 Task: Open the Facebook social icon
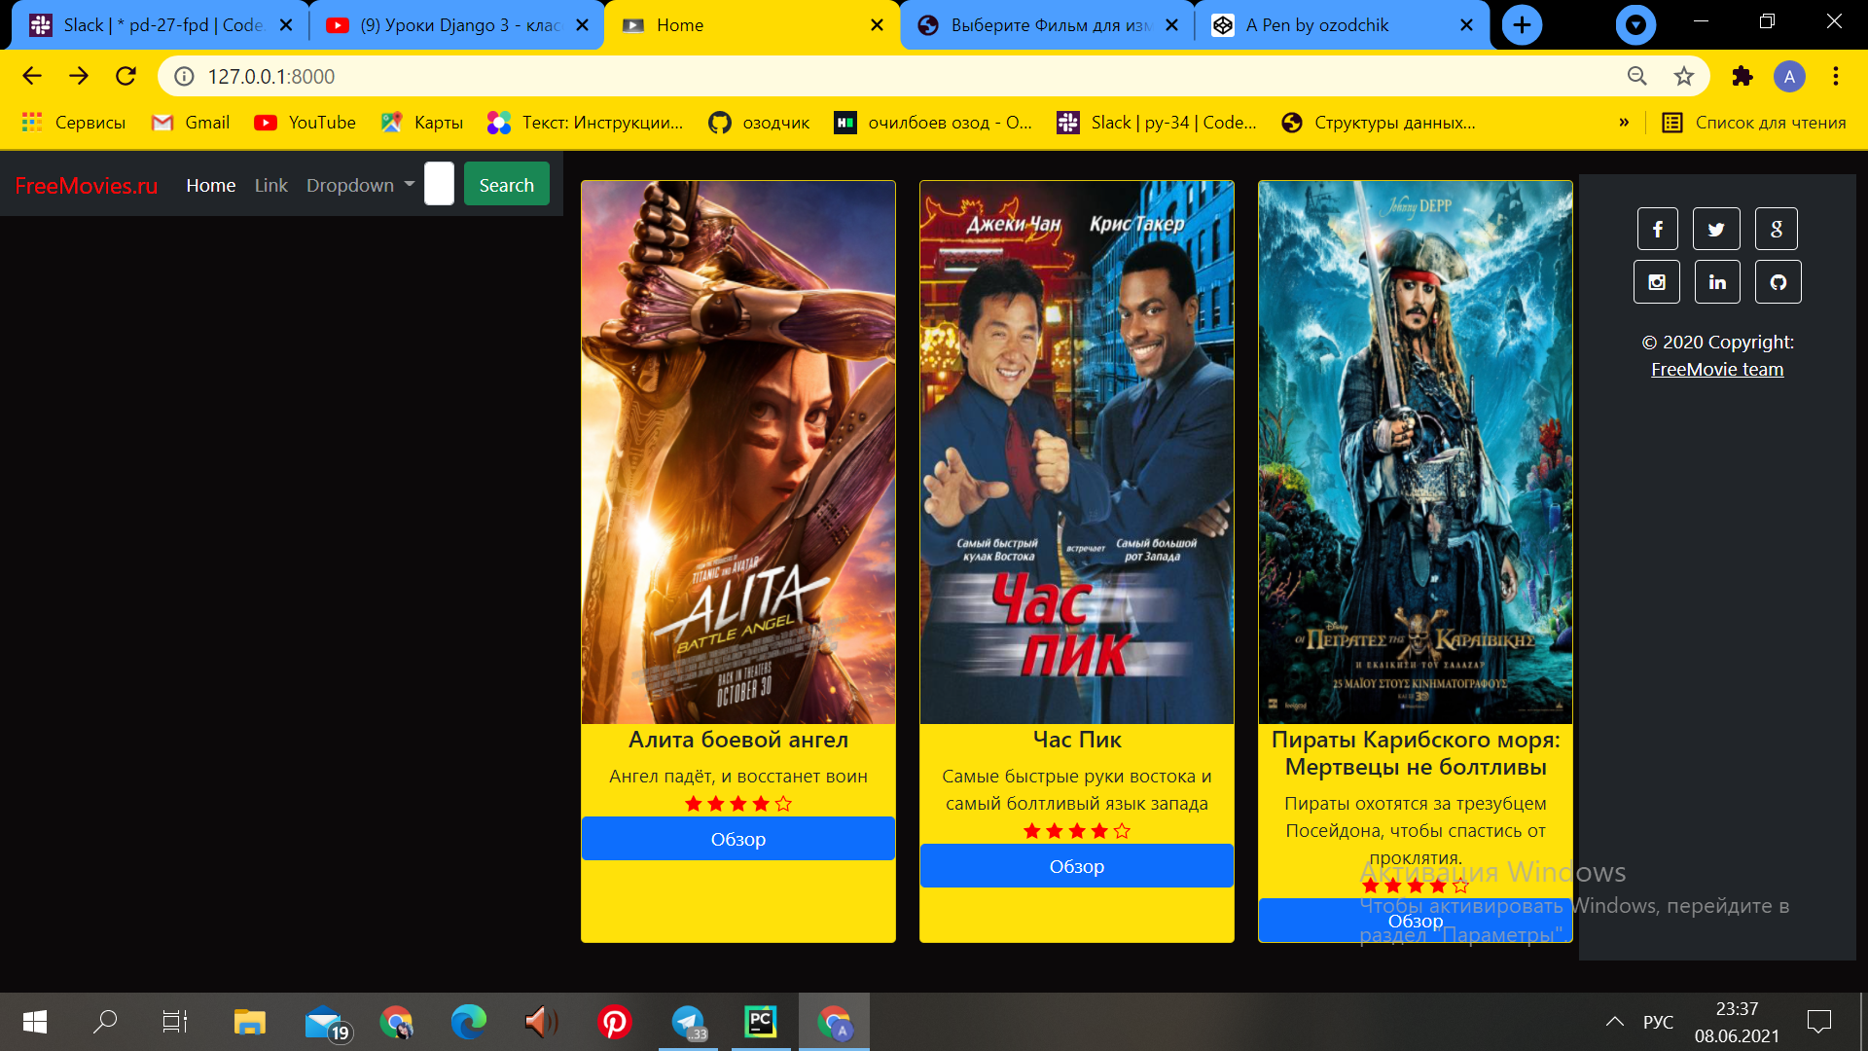pos(1657,230)
